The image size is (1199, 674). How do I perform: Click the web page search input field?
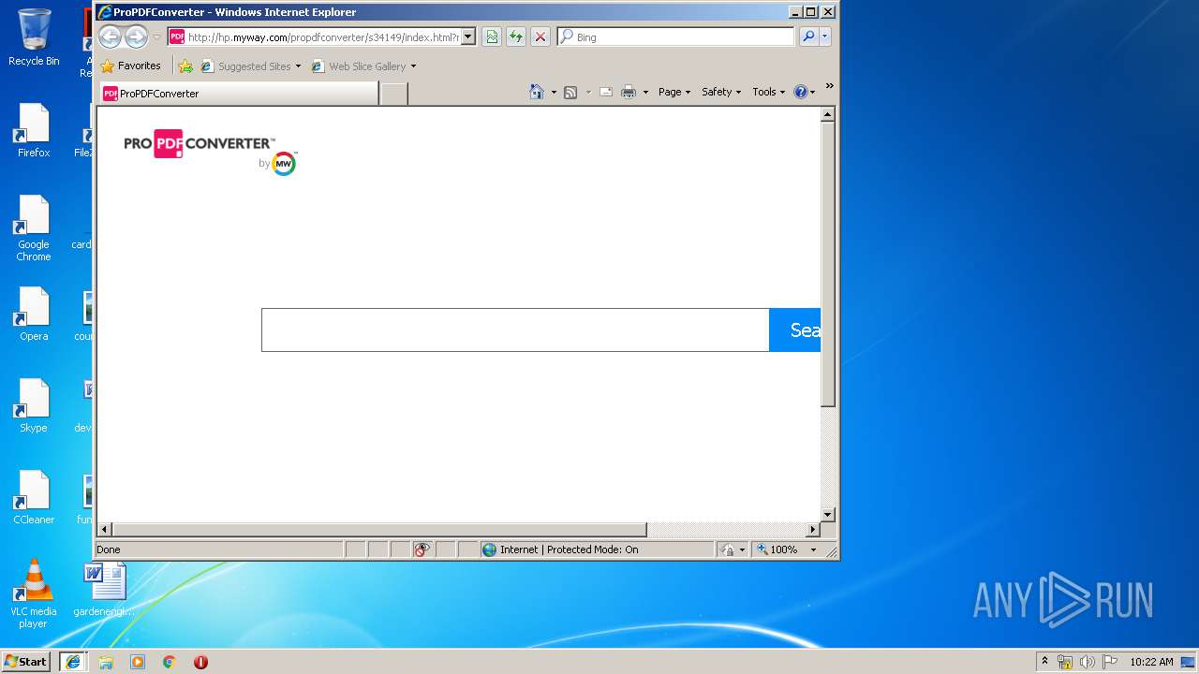click(515, 330)
